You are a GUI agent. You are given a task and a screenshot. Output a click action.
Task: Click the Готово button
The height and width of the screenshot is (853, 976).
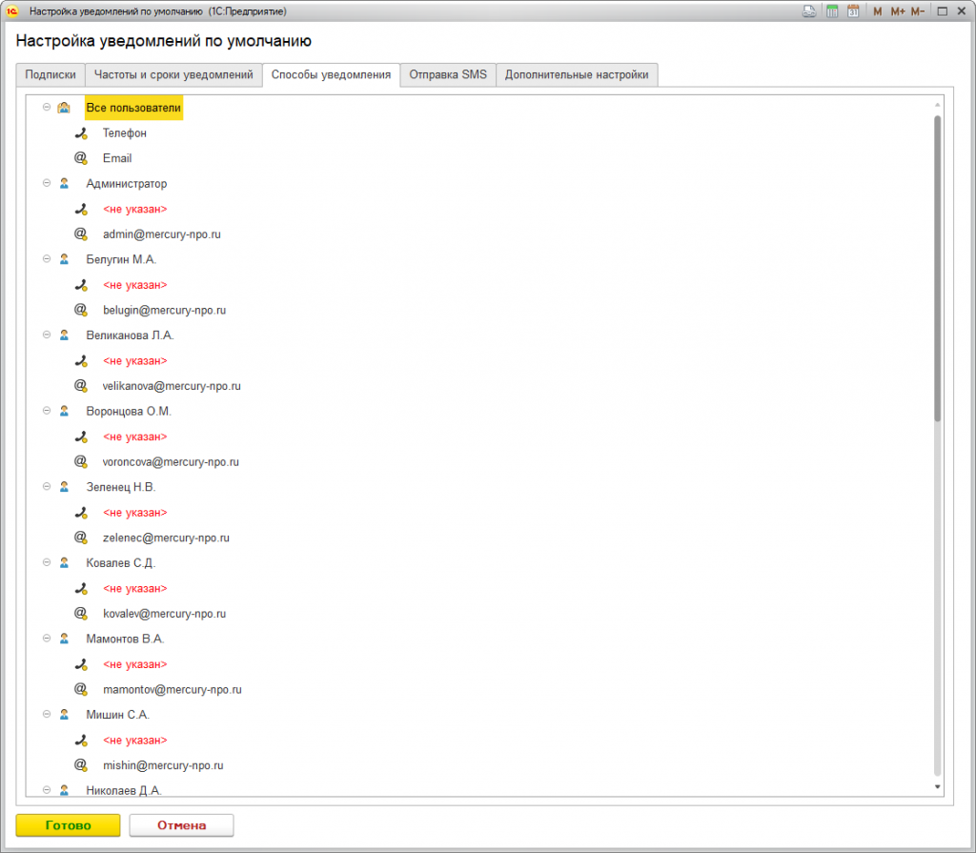click(68, 825)
